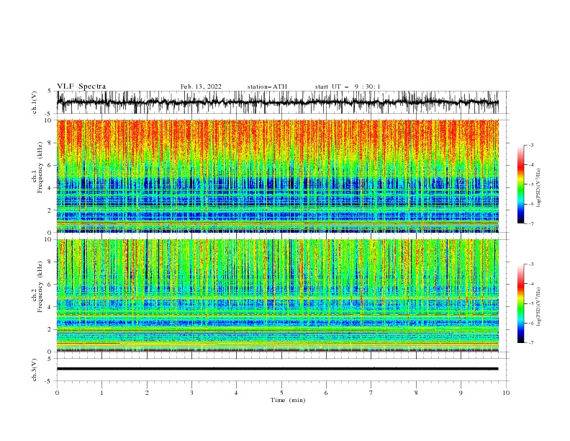Screen dimensions: 570x441
Task: Select the "Time (min)" axis title
Action: pyautogui.click(x=288, y=400)
